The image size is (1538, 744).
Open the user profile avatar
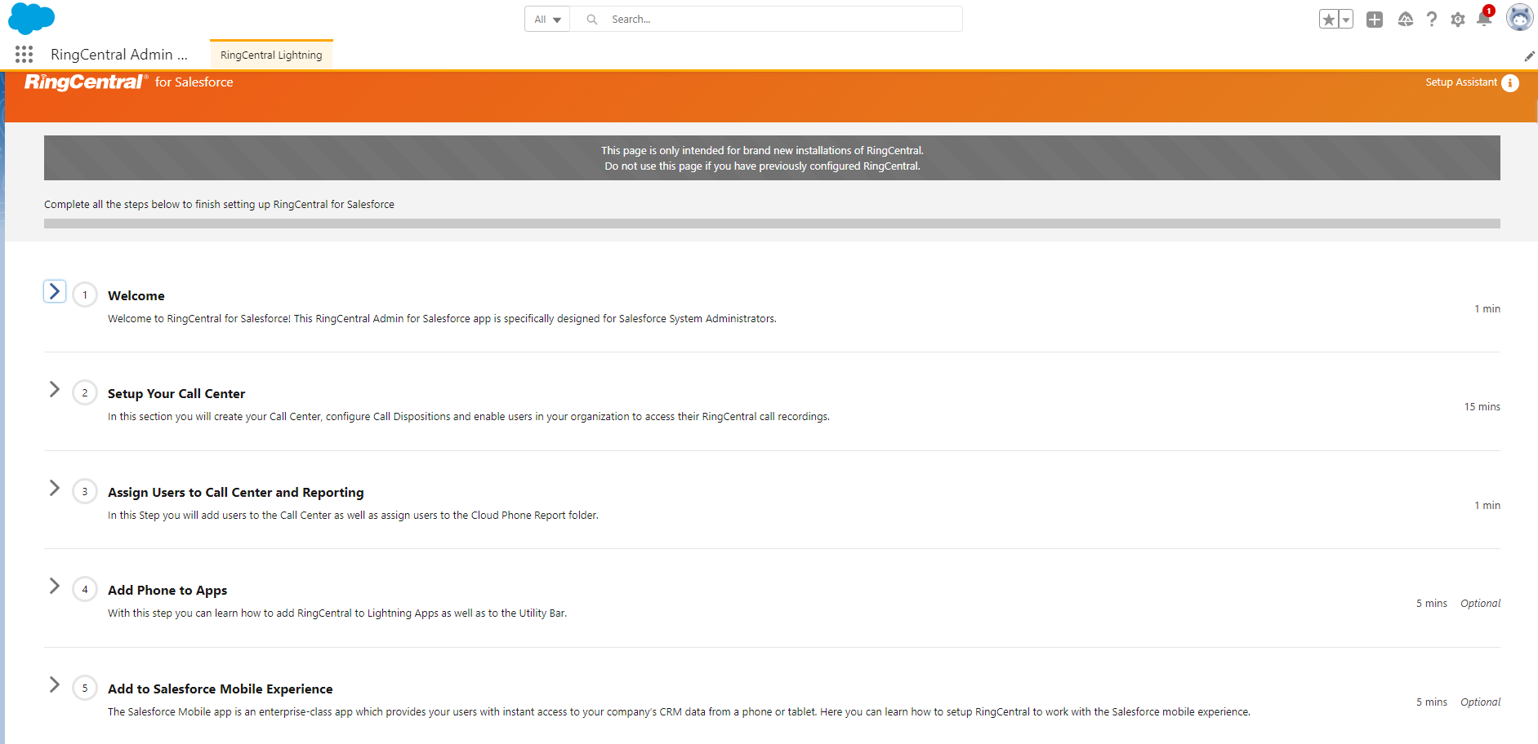point(1519,17)
